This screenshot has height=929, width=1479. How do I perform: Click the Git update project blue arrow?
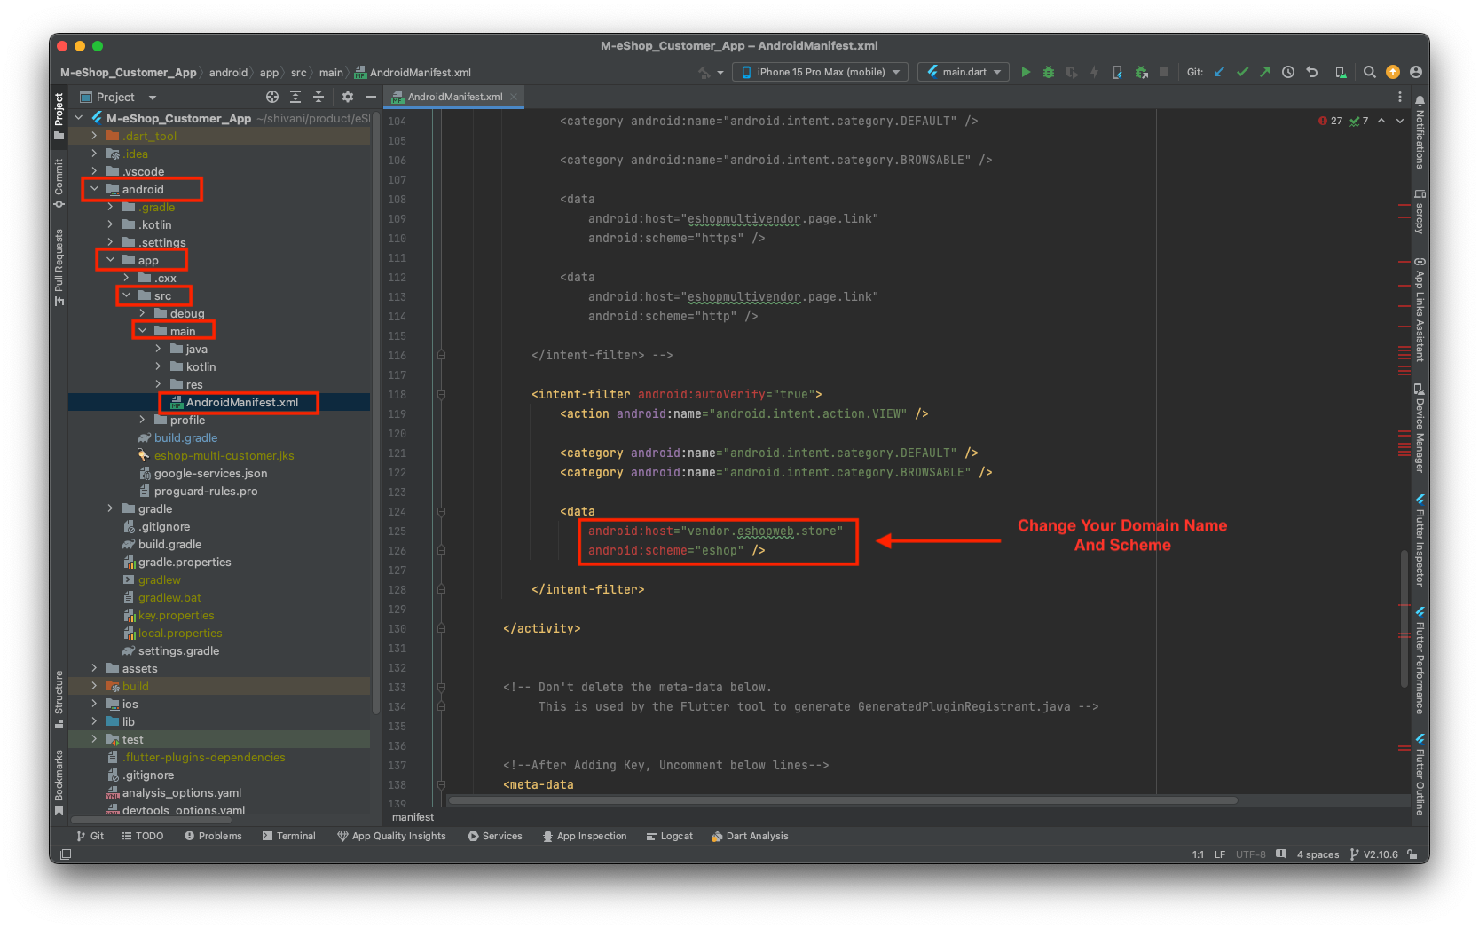(x=1219, y=72)
